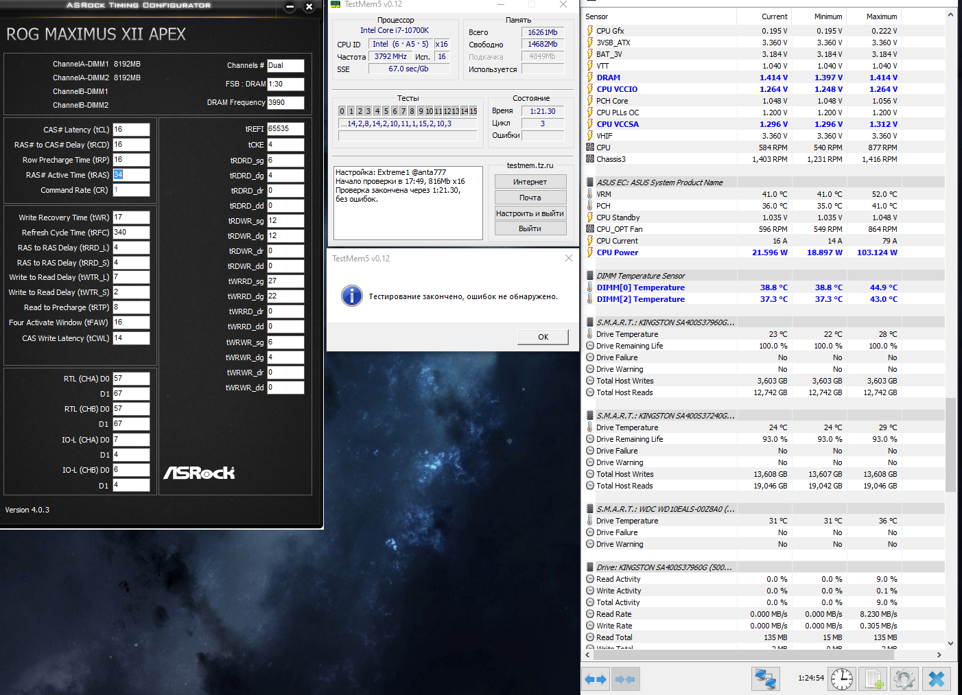
Task: Click the Minimum column header
Action: [x=819, y=16]
